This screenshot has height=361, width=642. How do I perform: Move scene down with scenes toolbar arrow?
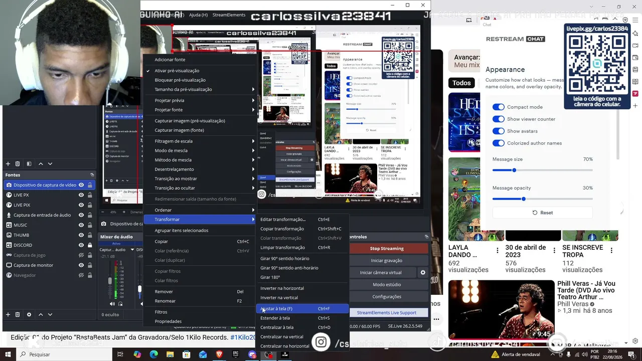pyautogui.click(x=50, y=164)
